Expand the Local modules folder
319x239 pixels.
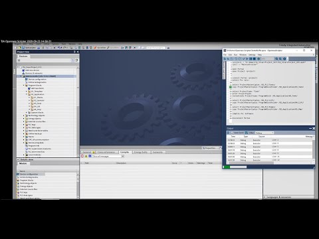click(x=24, y=155)
